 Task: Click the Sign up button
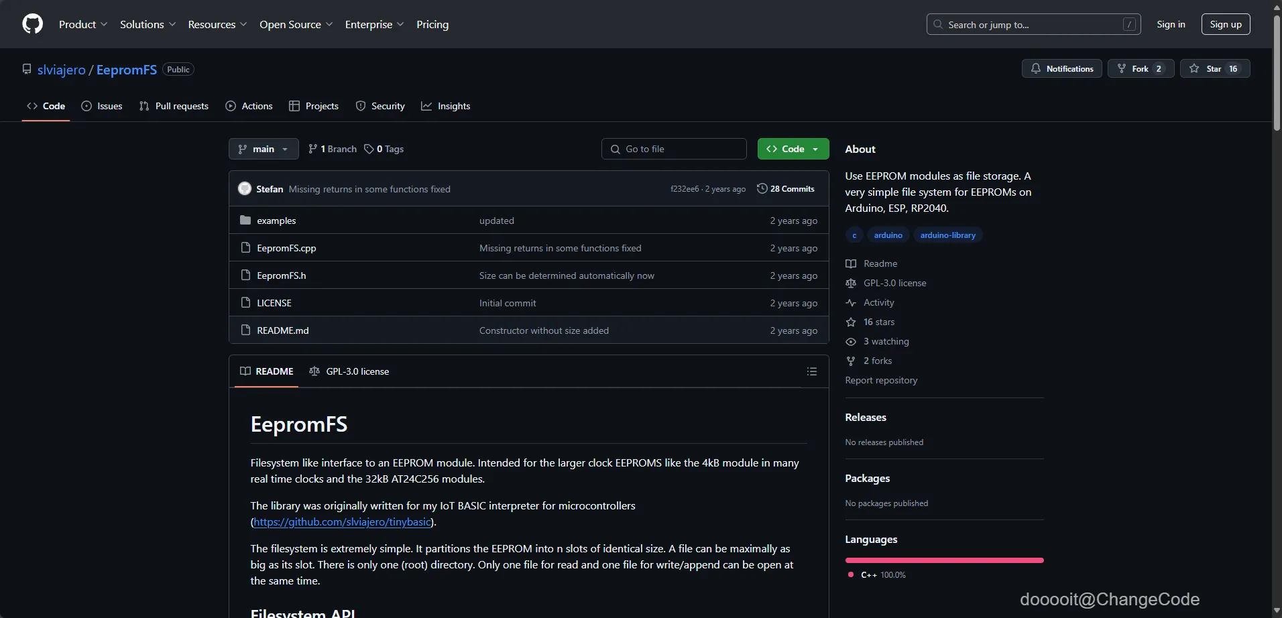pyautogui.click(x=1226, y=24)
